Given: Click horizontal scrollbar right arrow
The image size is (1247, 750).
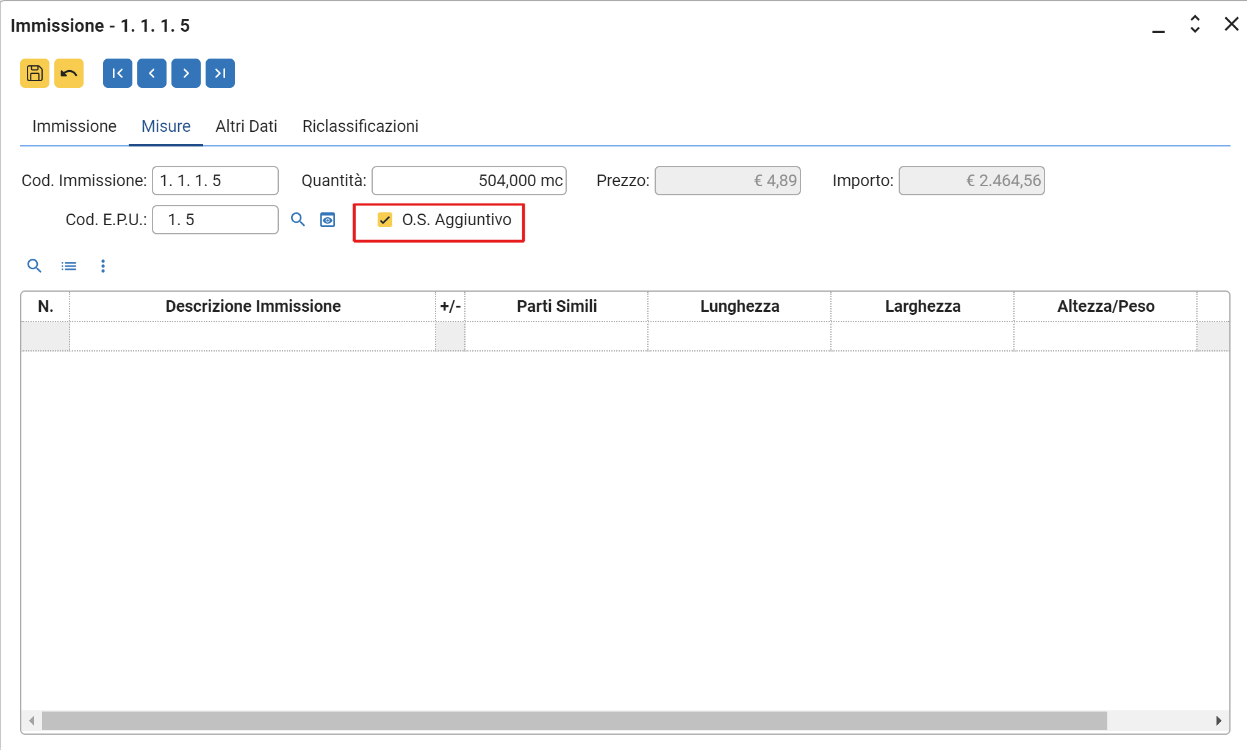Looking at the screenshot, I should (x=1218, y=721).
